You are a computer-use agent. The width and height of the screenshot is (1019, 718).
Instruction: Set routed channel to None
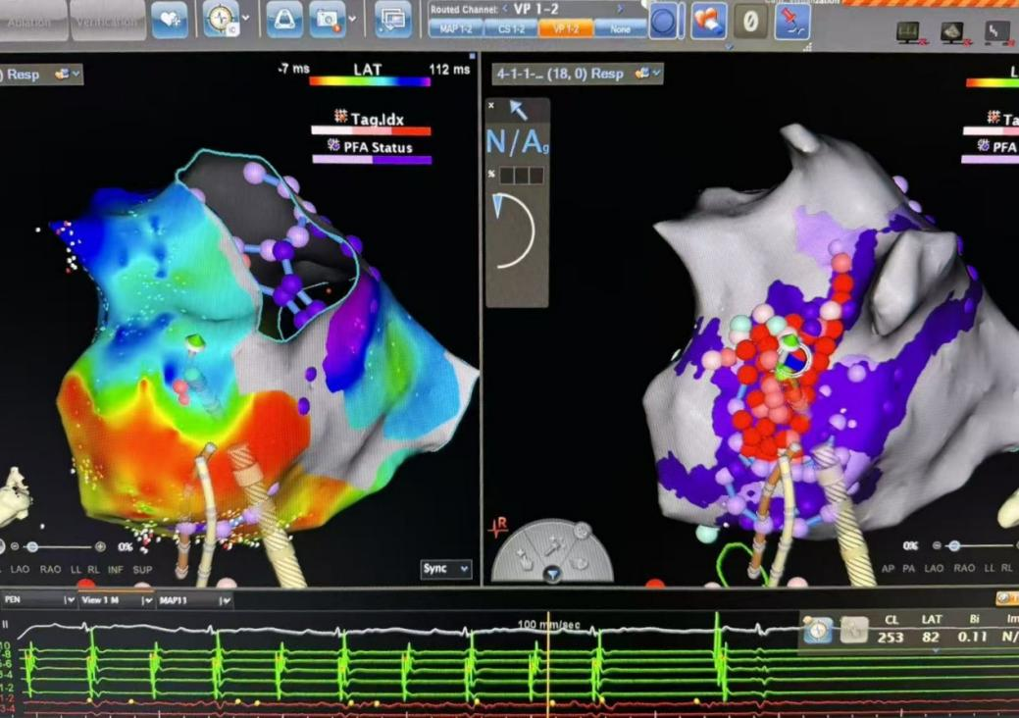[620, 29]
